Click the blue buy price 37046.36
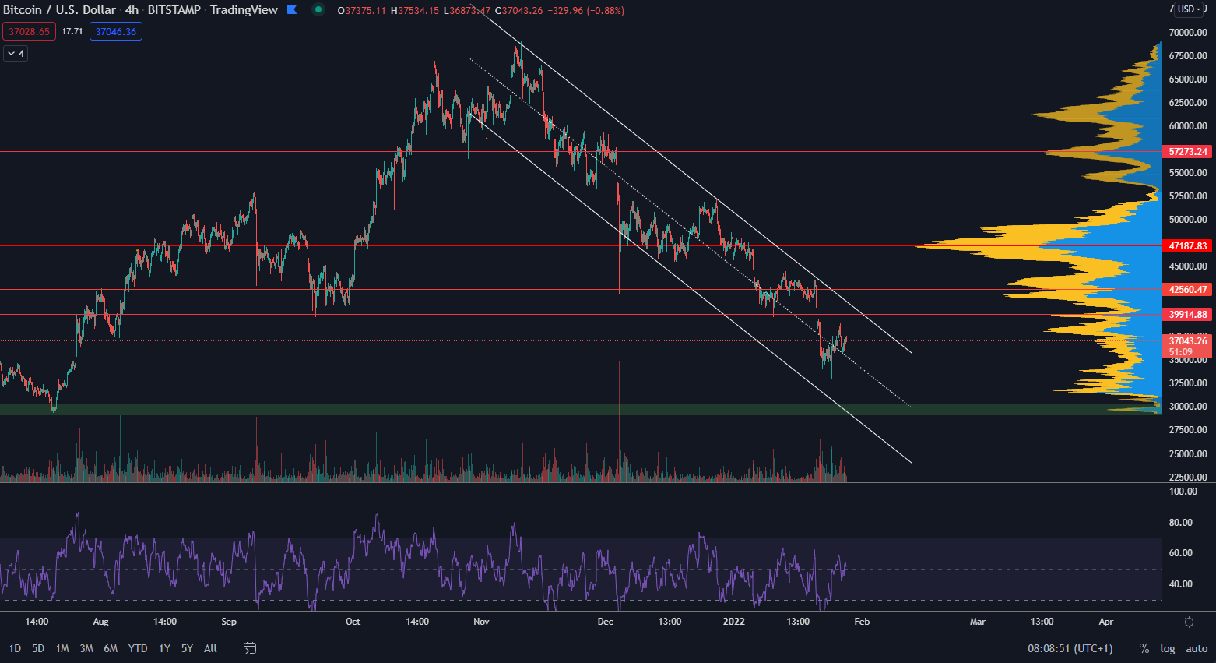The width and height of the screenshot is (1216, 663). tap(116, 32)
